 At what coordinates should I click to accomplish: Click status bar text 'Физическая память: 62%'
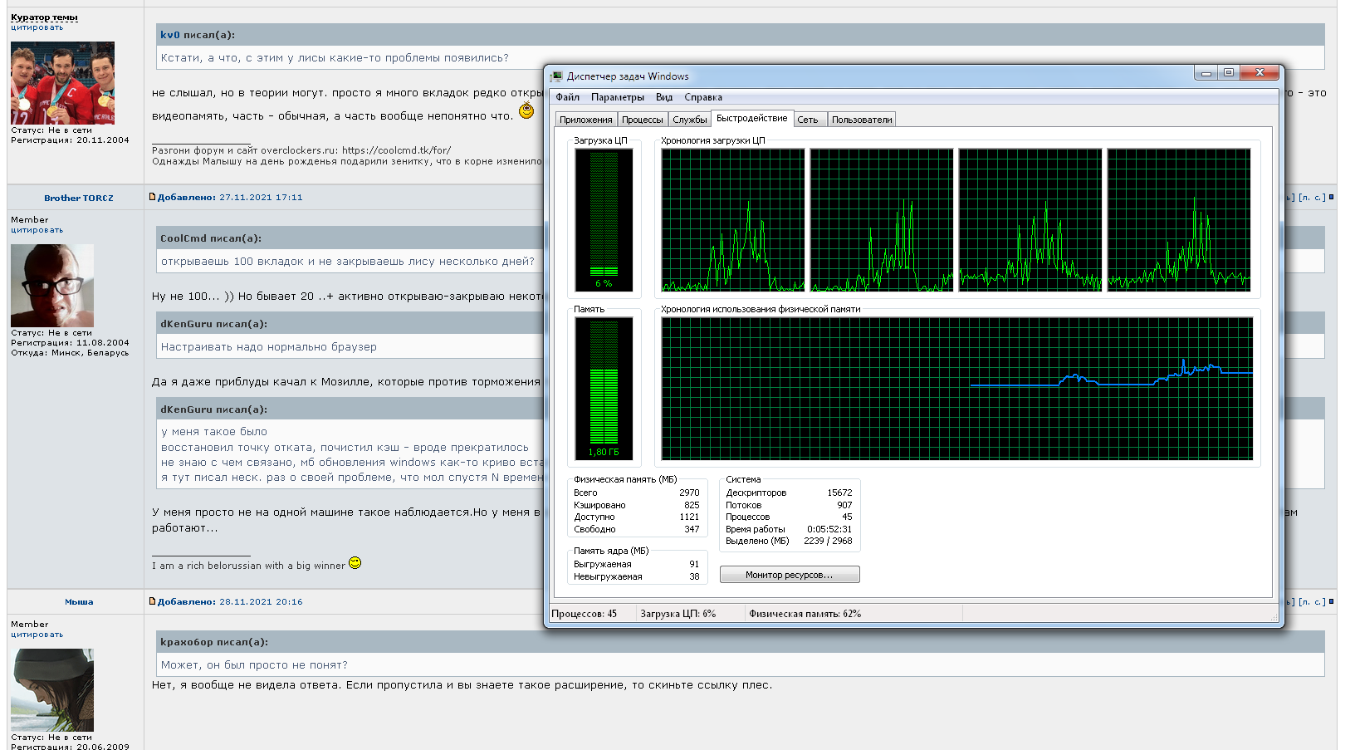[805, 614]
